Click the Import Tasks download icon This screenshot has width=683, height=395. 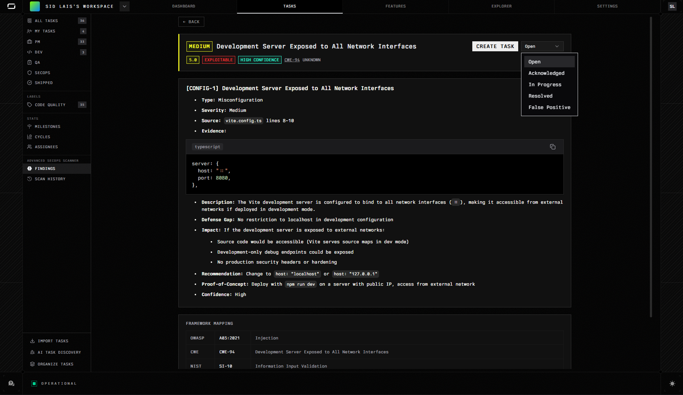[32, 341]
